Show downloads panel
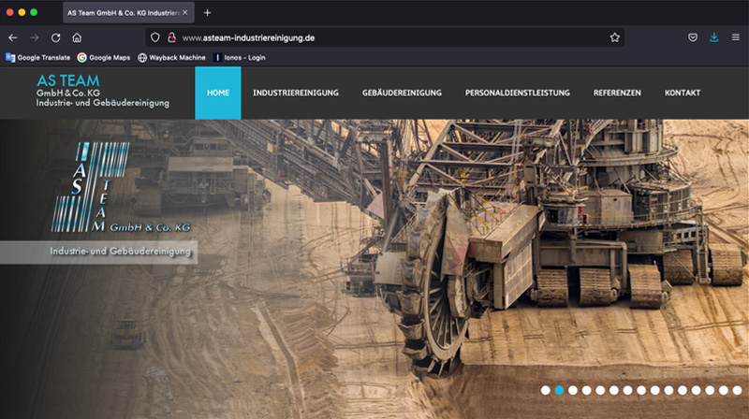749x419 pixels. [714, 37]
